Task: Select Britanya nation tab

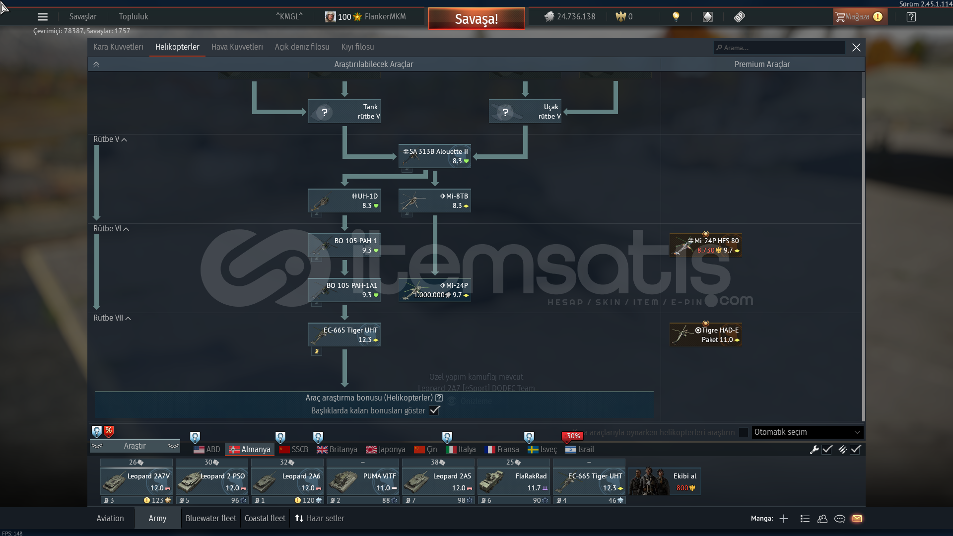Action: point(337,450)
